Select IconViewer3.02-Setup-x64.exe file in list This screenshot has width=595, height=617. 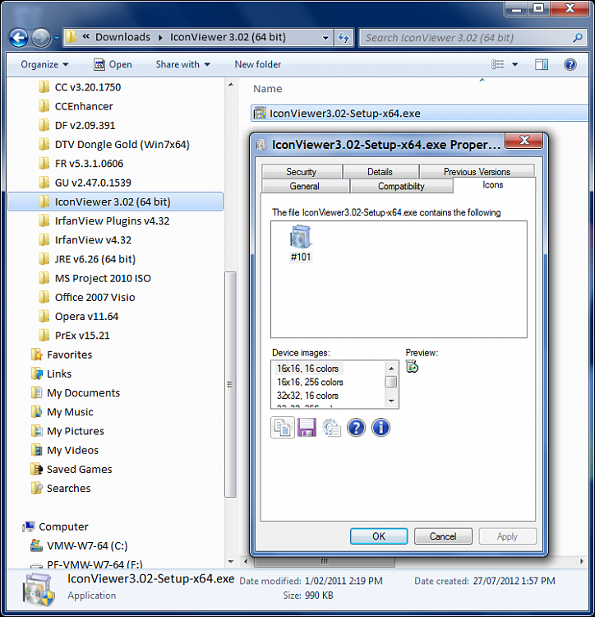[419, 114]
